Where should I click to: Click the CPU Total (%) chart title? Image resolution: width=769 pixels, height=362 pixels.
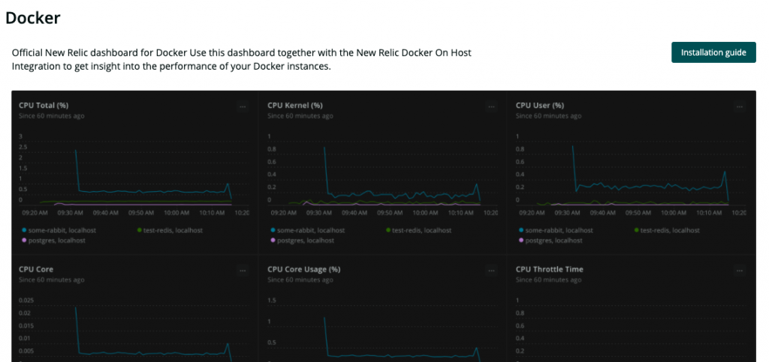[43, 105]
